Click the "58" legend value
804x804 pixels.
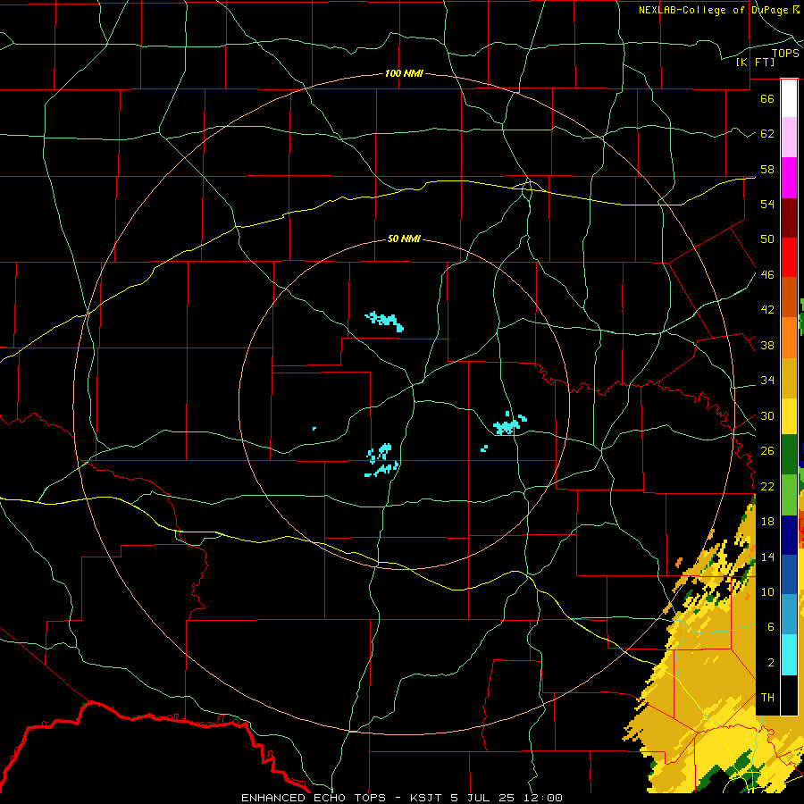click(767, 169)
